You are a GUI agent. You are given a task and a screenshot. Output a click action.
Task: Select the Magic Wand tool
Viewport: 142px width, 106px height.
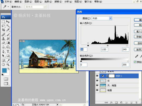(8, 26)
